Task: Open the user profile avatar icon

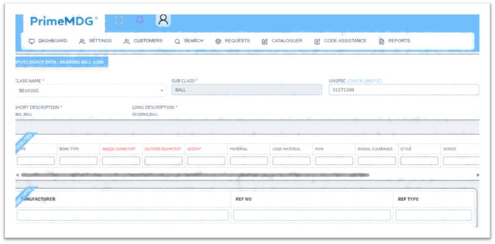Action: pos(163,20)
